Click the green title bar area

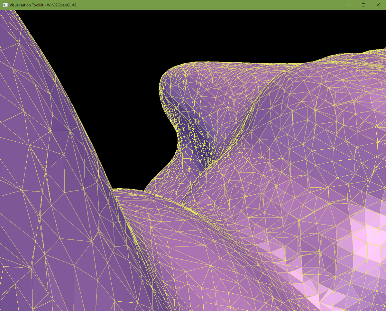pyautogui.click(x=193, y=5)
